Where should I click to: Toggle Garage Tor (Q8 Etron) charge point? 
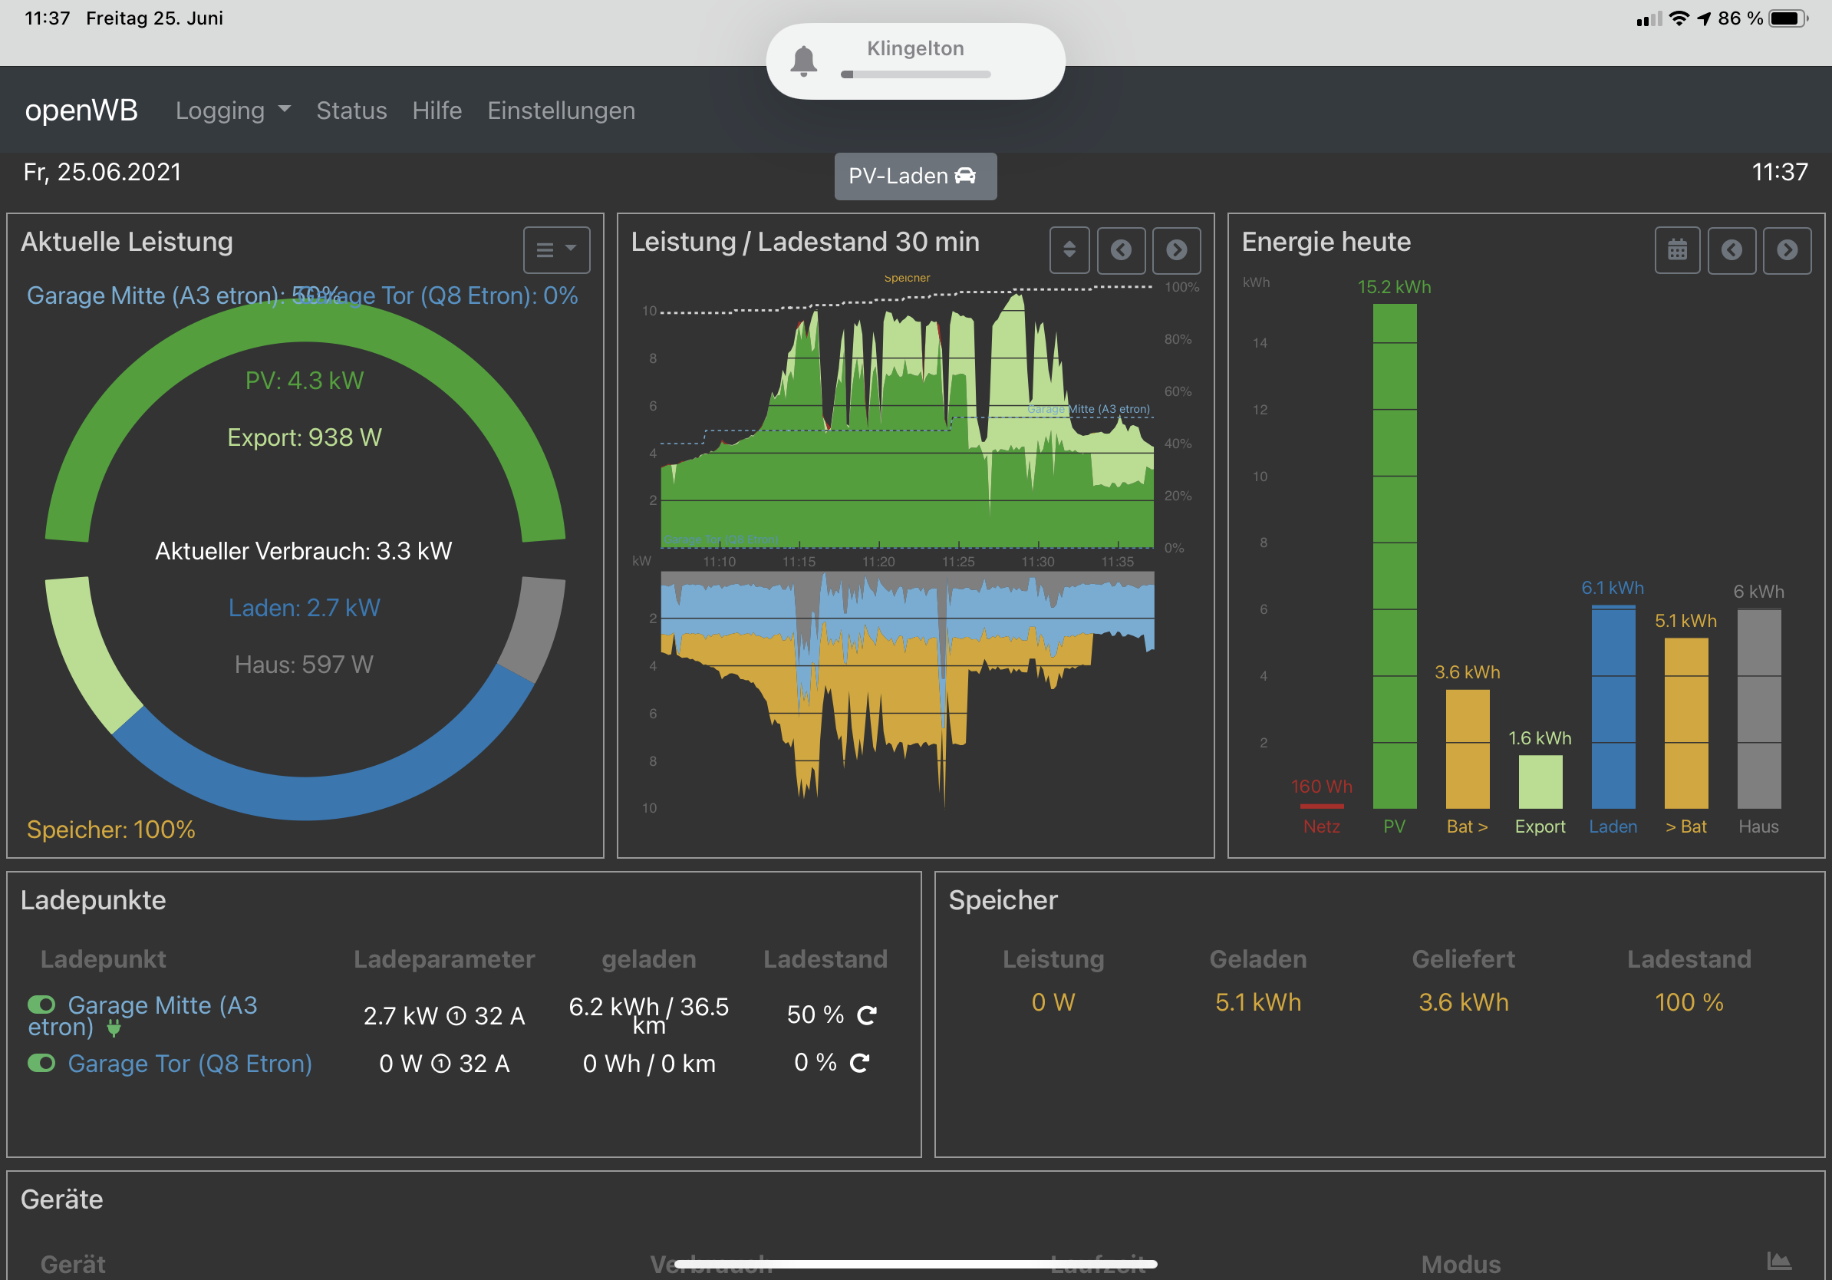41,1063
